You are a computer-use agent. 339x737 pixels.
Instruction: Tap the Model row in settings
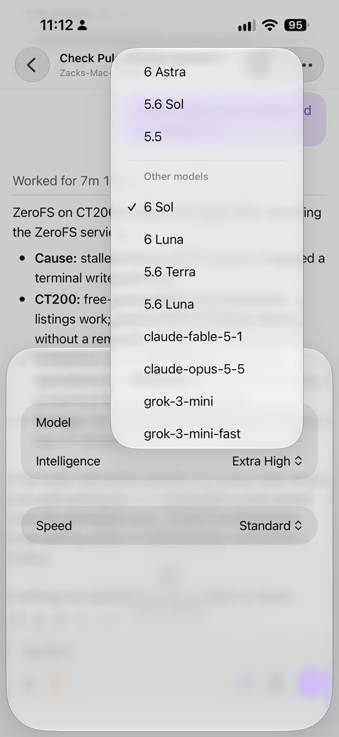pyautogui.click(x=66, y=423)
